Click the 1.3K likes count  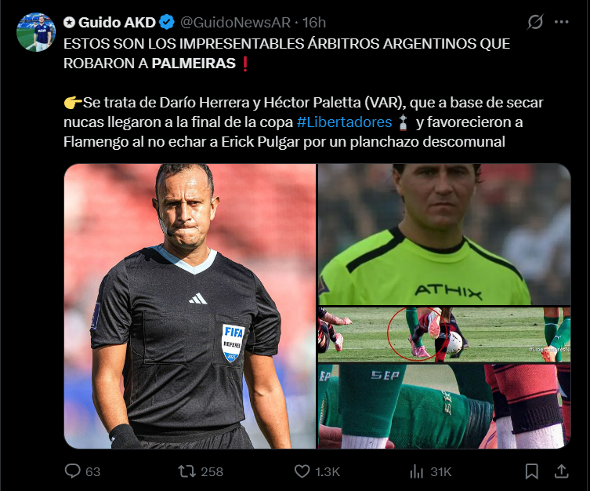pos(328,472)
